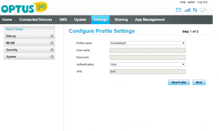The width and height of the screenshot is (219, 131).
Task: Click Log Out link
Action: [202, 2]
